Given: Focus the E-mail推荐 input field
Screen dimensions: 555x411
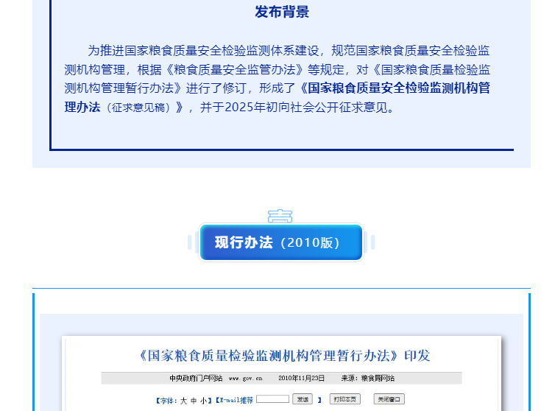Looking at the screenshot, I should (x=272, y=399).
